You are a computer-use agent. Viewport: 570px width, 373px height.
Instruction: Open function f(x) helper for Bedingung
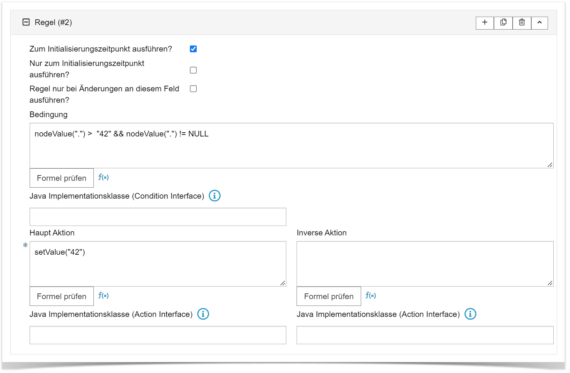click(103, 177)
